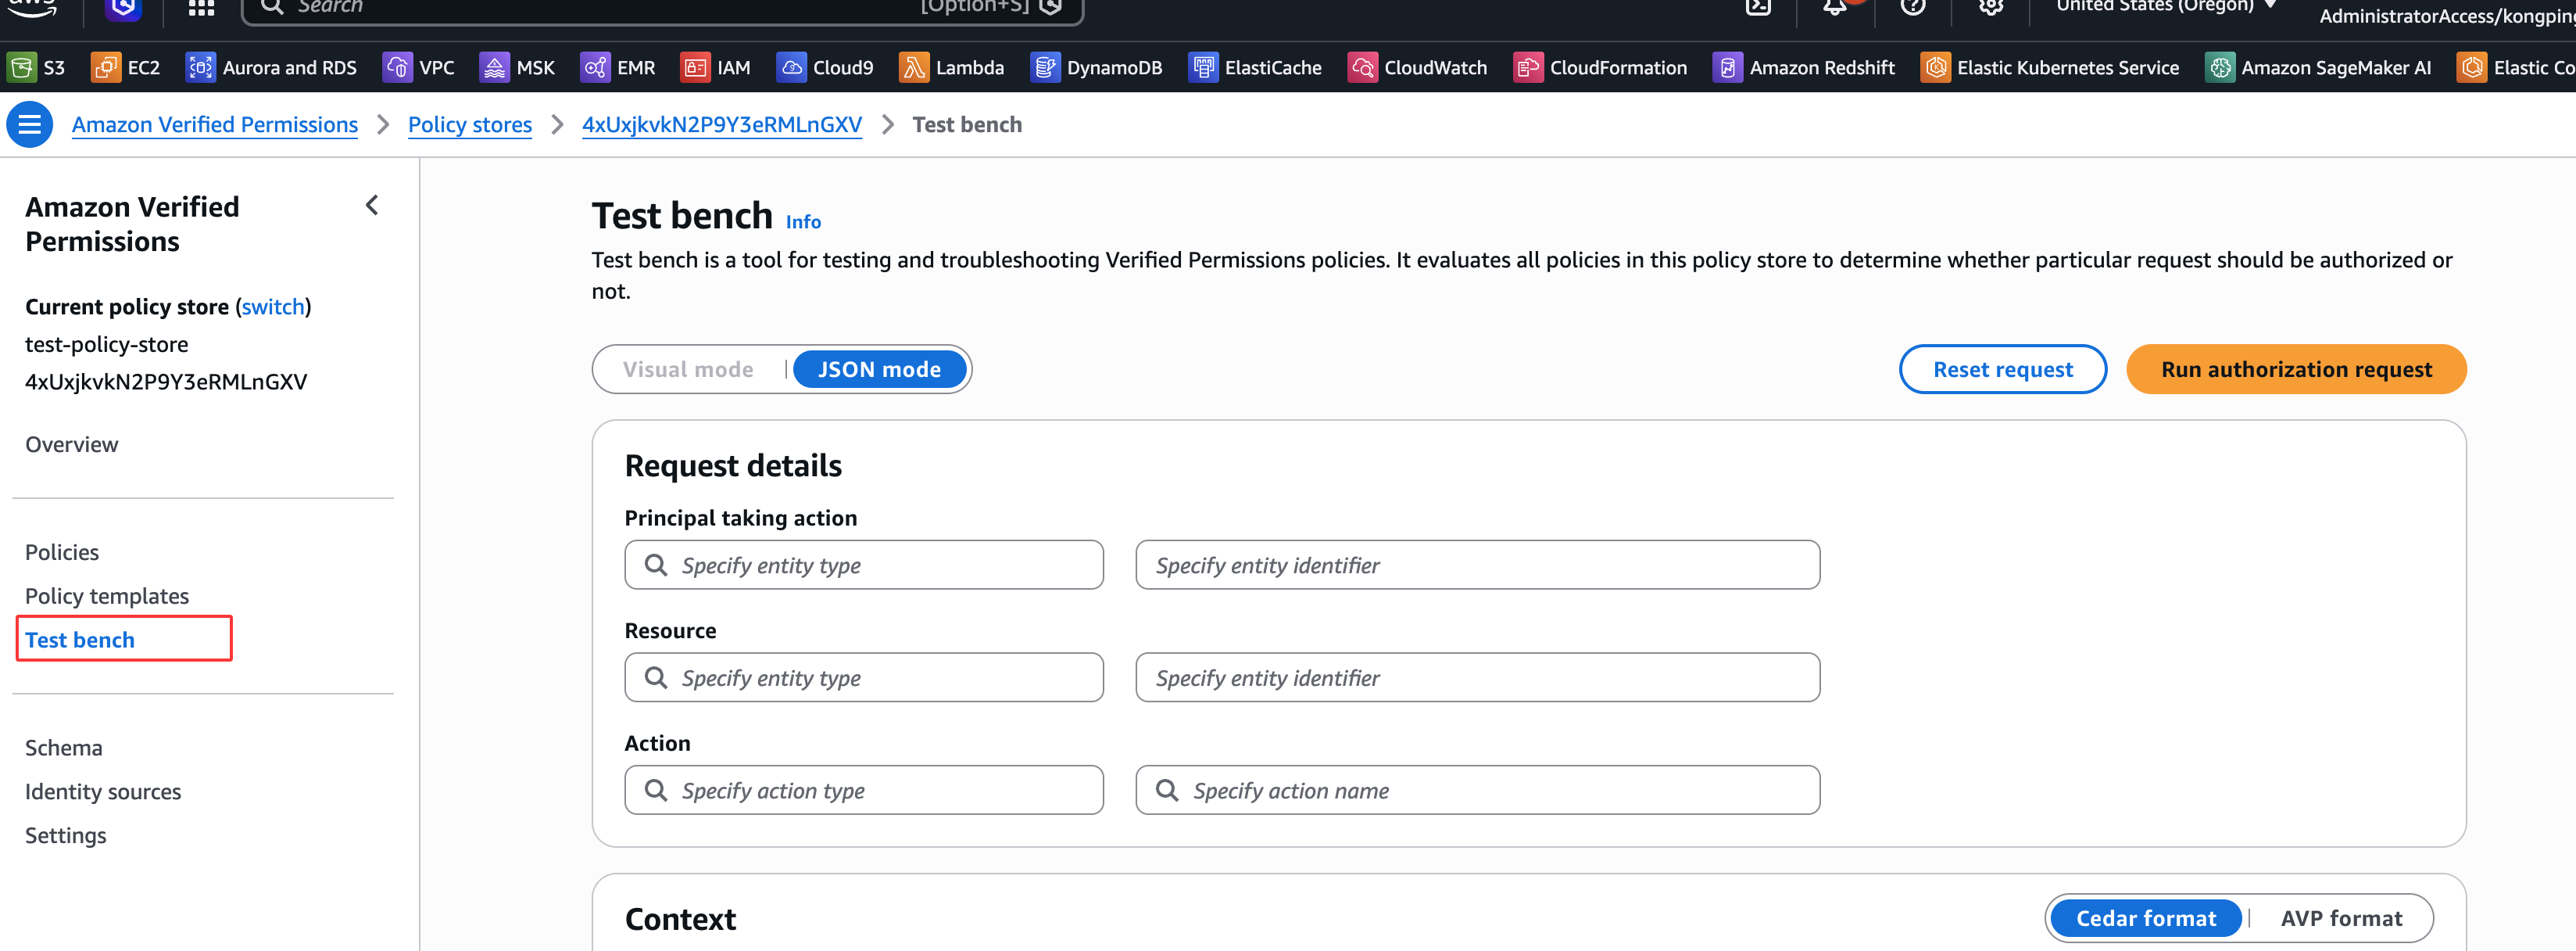Switch to Visual mode

(x=688, y=369)
